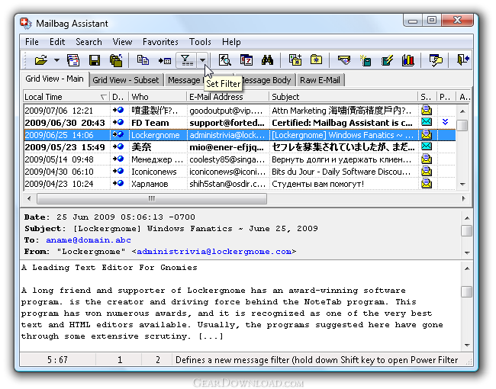Switch to the Raw E-Mail tab
The height and width of the screenshot is (389, 496).
coord(320,80)
